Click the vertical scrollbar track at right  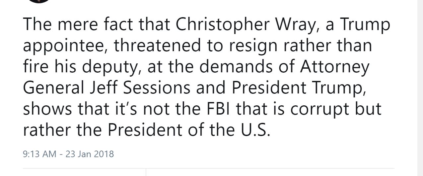pyautogui.click(x=420, y=88)
